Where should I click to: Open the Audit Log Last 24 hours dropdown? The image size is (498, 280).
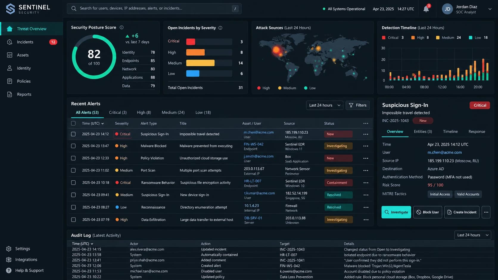(473, 235)
